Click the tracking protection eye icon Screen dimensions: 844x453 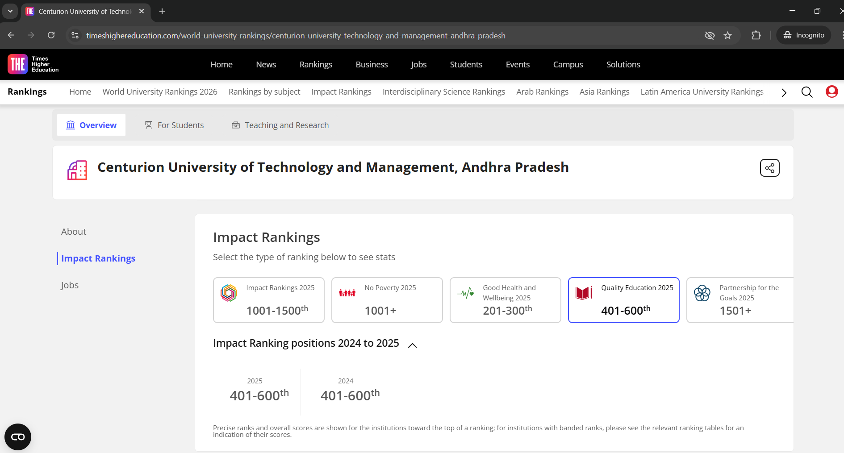coord(709,35)
